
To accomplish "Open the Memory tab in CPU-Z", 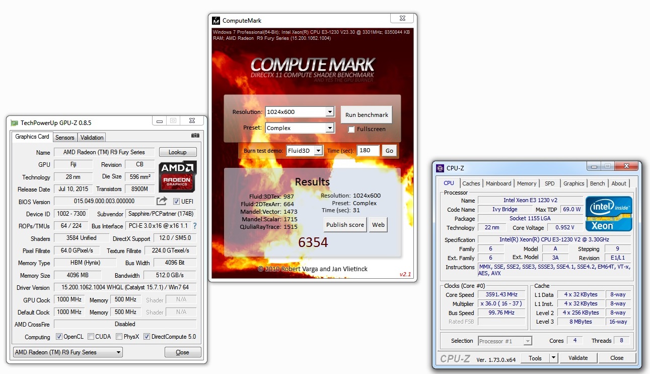I will coord(527,183).
